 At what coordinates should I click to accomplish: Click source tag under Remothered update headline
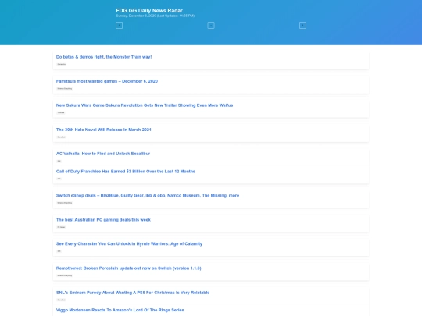point(65,275)
